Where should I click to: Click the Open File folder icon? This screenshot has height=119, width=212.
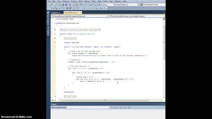pos(60,5)
